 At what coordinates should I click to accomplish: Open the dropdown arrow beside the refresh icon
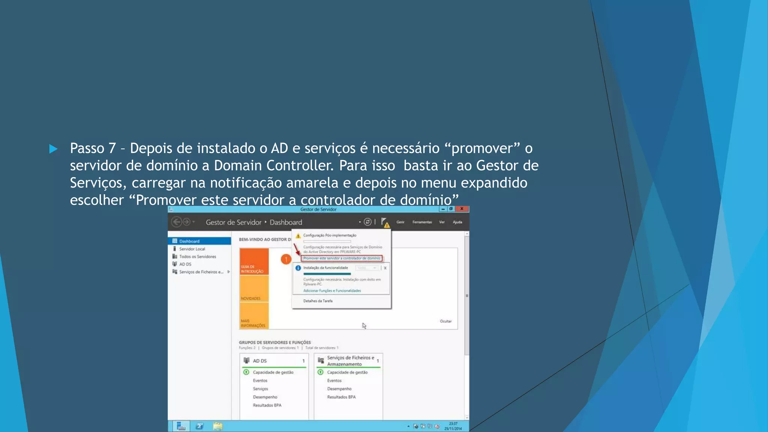(360, 222)
